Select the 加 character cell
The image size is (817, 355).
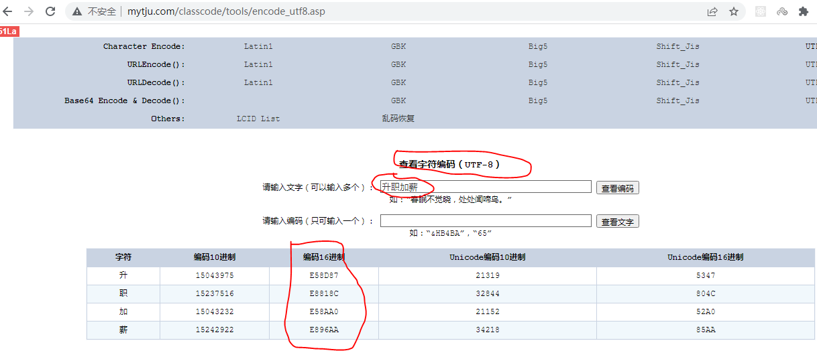point(123,311)
